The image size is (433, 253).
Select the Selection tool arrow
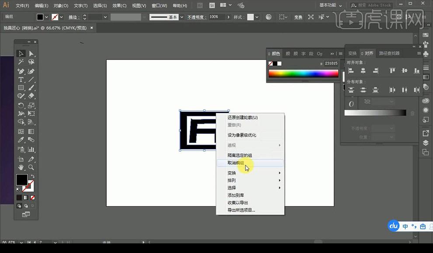[21, 53]
